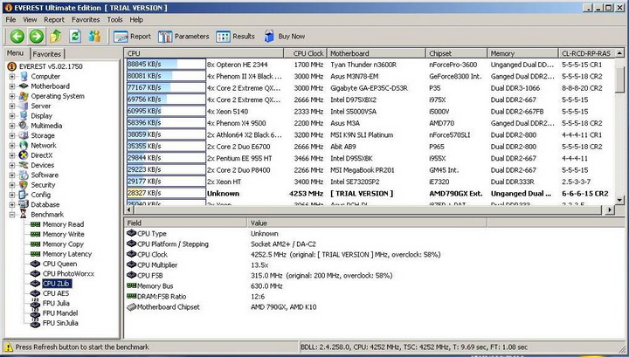Expand the Display tree node
This screenshot has height=357, width=629.
click(x=12, y=116)
